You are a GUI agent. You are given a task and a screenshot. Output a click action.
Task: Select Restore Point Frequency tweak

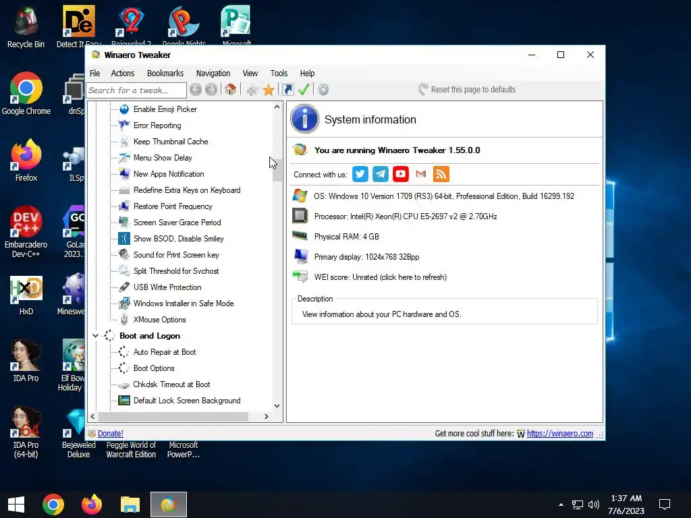coord(173,206)
